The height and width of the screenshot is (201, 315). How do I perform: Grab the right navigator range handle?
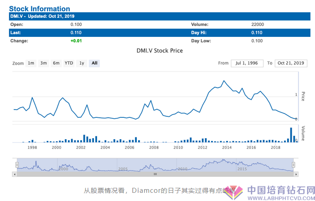coord(293,165)
